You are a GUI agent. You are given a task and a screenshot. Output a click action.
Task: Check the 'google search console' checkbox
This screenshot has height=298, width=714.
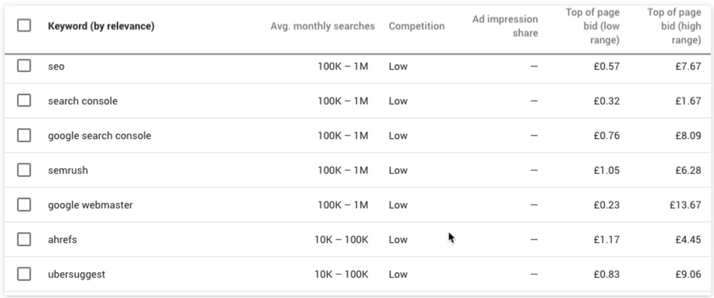point(24,135)
